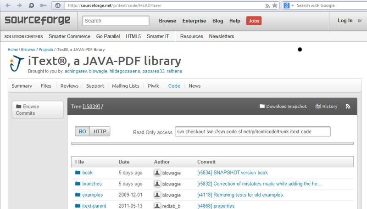Click the browser address bar URL
This screenshot has width=367, height=209.
[x=114, y=6]
